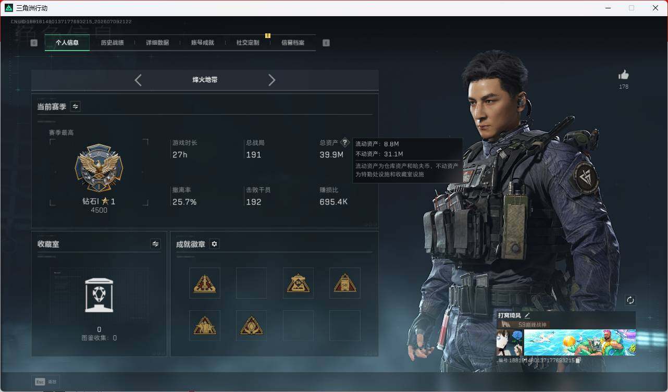
Task: Select the fourth achievement badge in top row
Action: tap(345, 283)
